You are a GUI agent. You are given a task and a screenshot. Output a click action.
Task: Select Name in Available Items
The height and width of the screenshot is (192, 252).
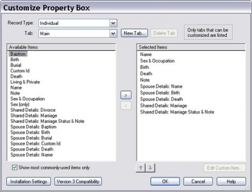pyautogui.click(x=16, y=88)
